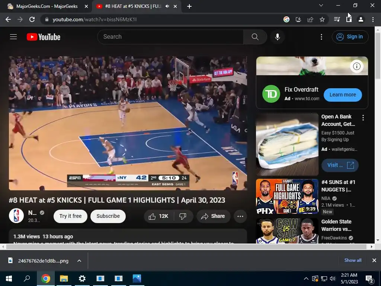Focus the YouTube Search field
Screen dimensions: 381x286
(x=170, y=37)
